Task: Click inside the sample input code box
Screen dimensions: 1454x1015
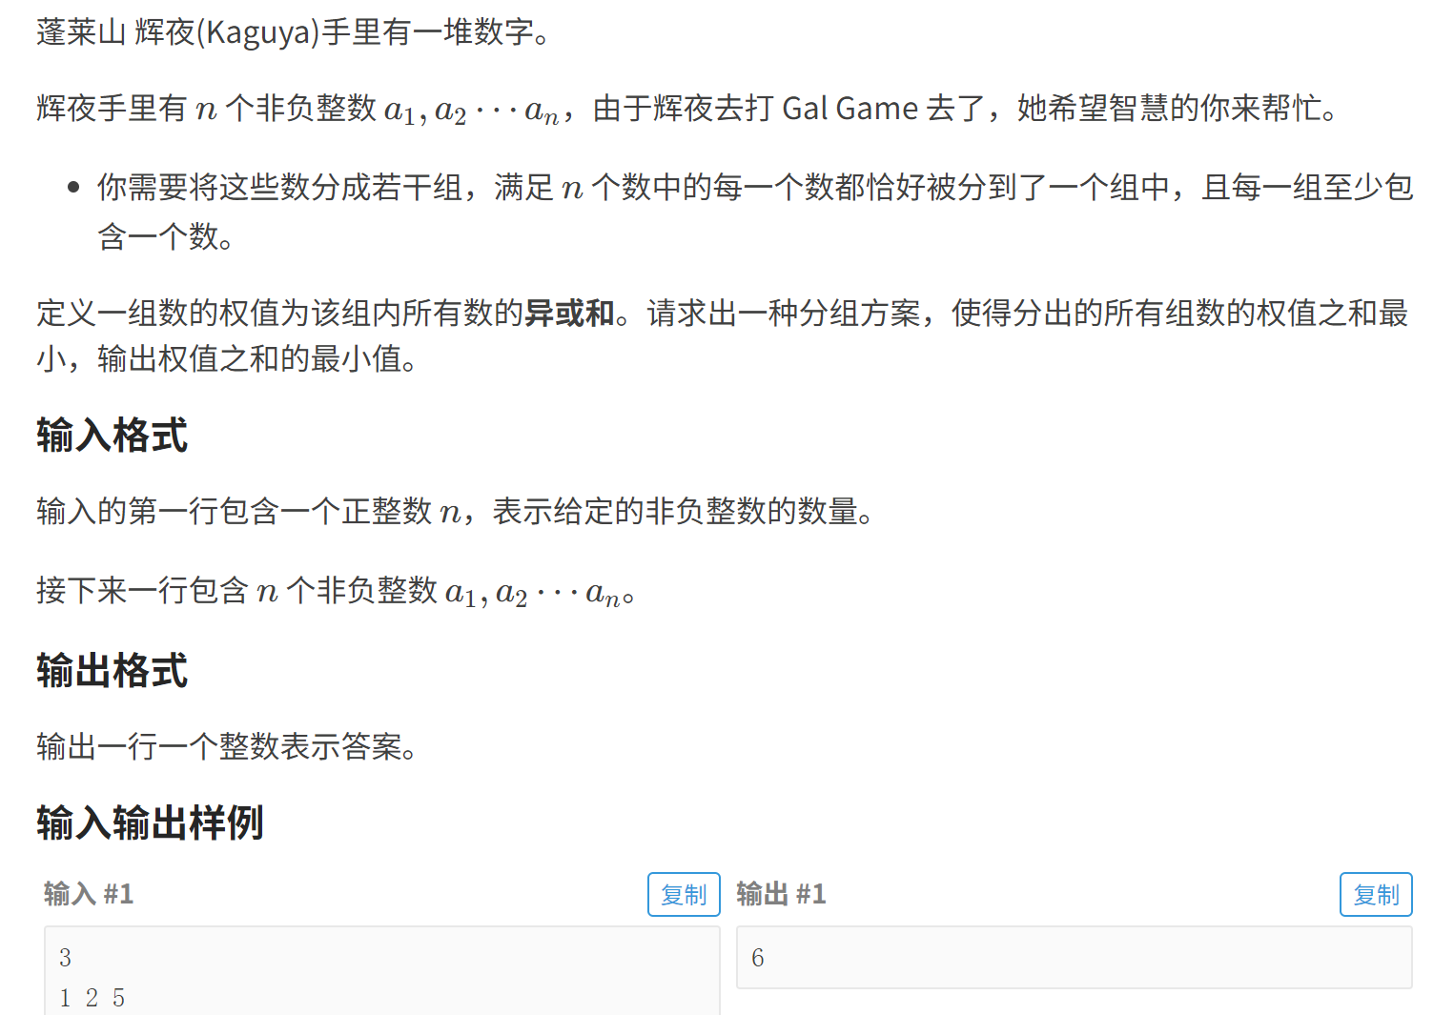Action: tap(382, 970)
